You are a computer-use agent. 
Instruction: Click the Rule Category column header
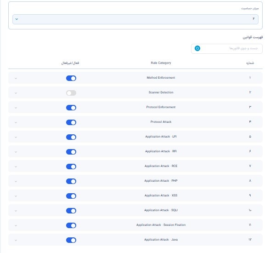tap(161, 63)
